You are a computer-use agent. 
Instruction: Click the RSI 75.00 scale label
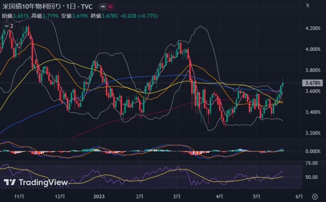click(x=312, y=163)
